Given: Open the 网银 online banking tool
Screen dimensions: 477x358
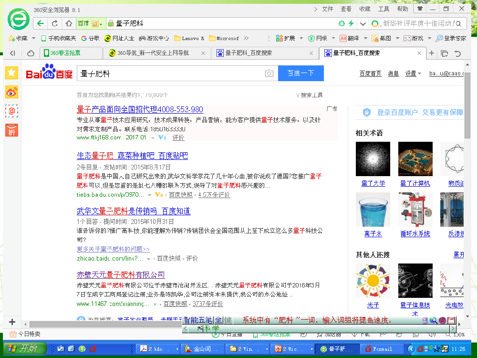Looking at the screenshot, I should pyautogui.click(x=318, y=38).
